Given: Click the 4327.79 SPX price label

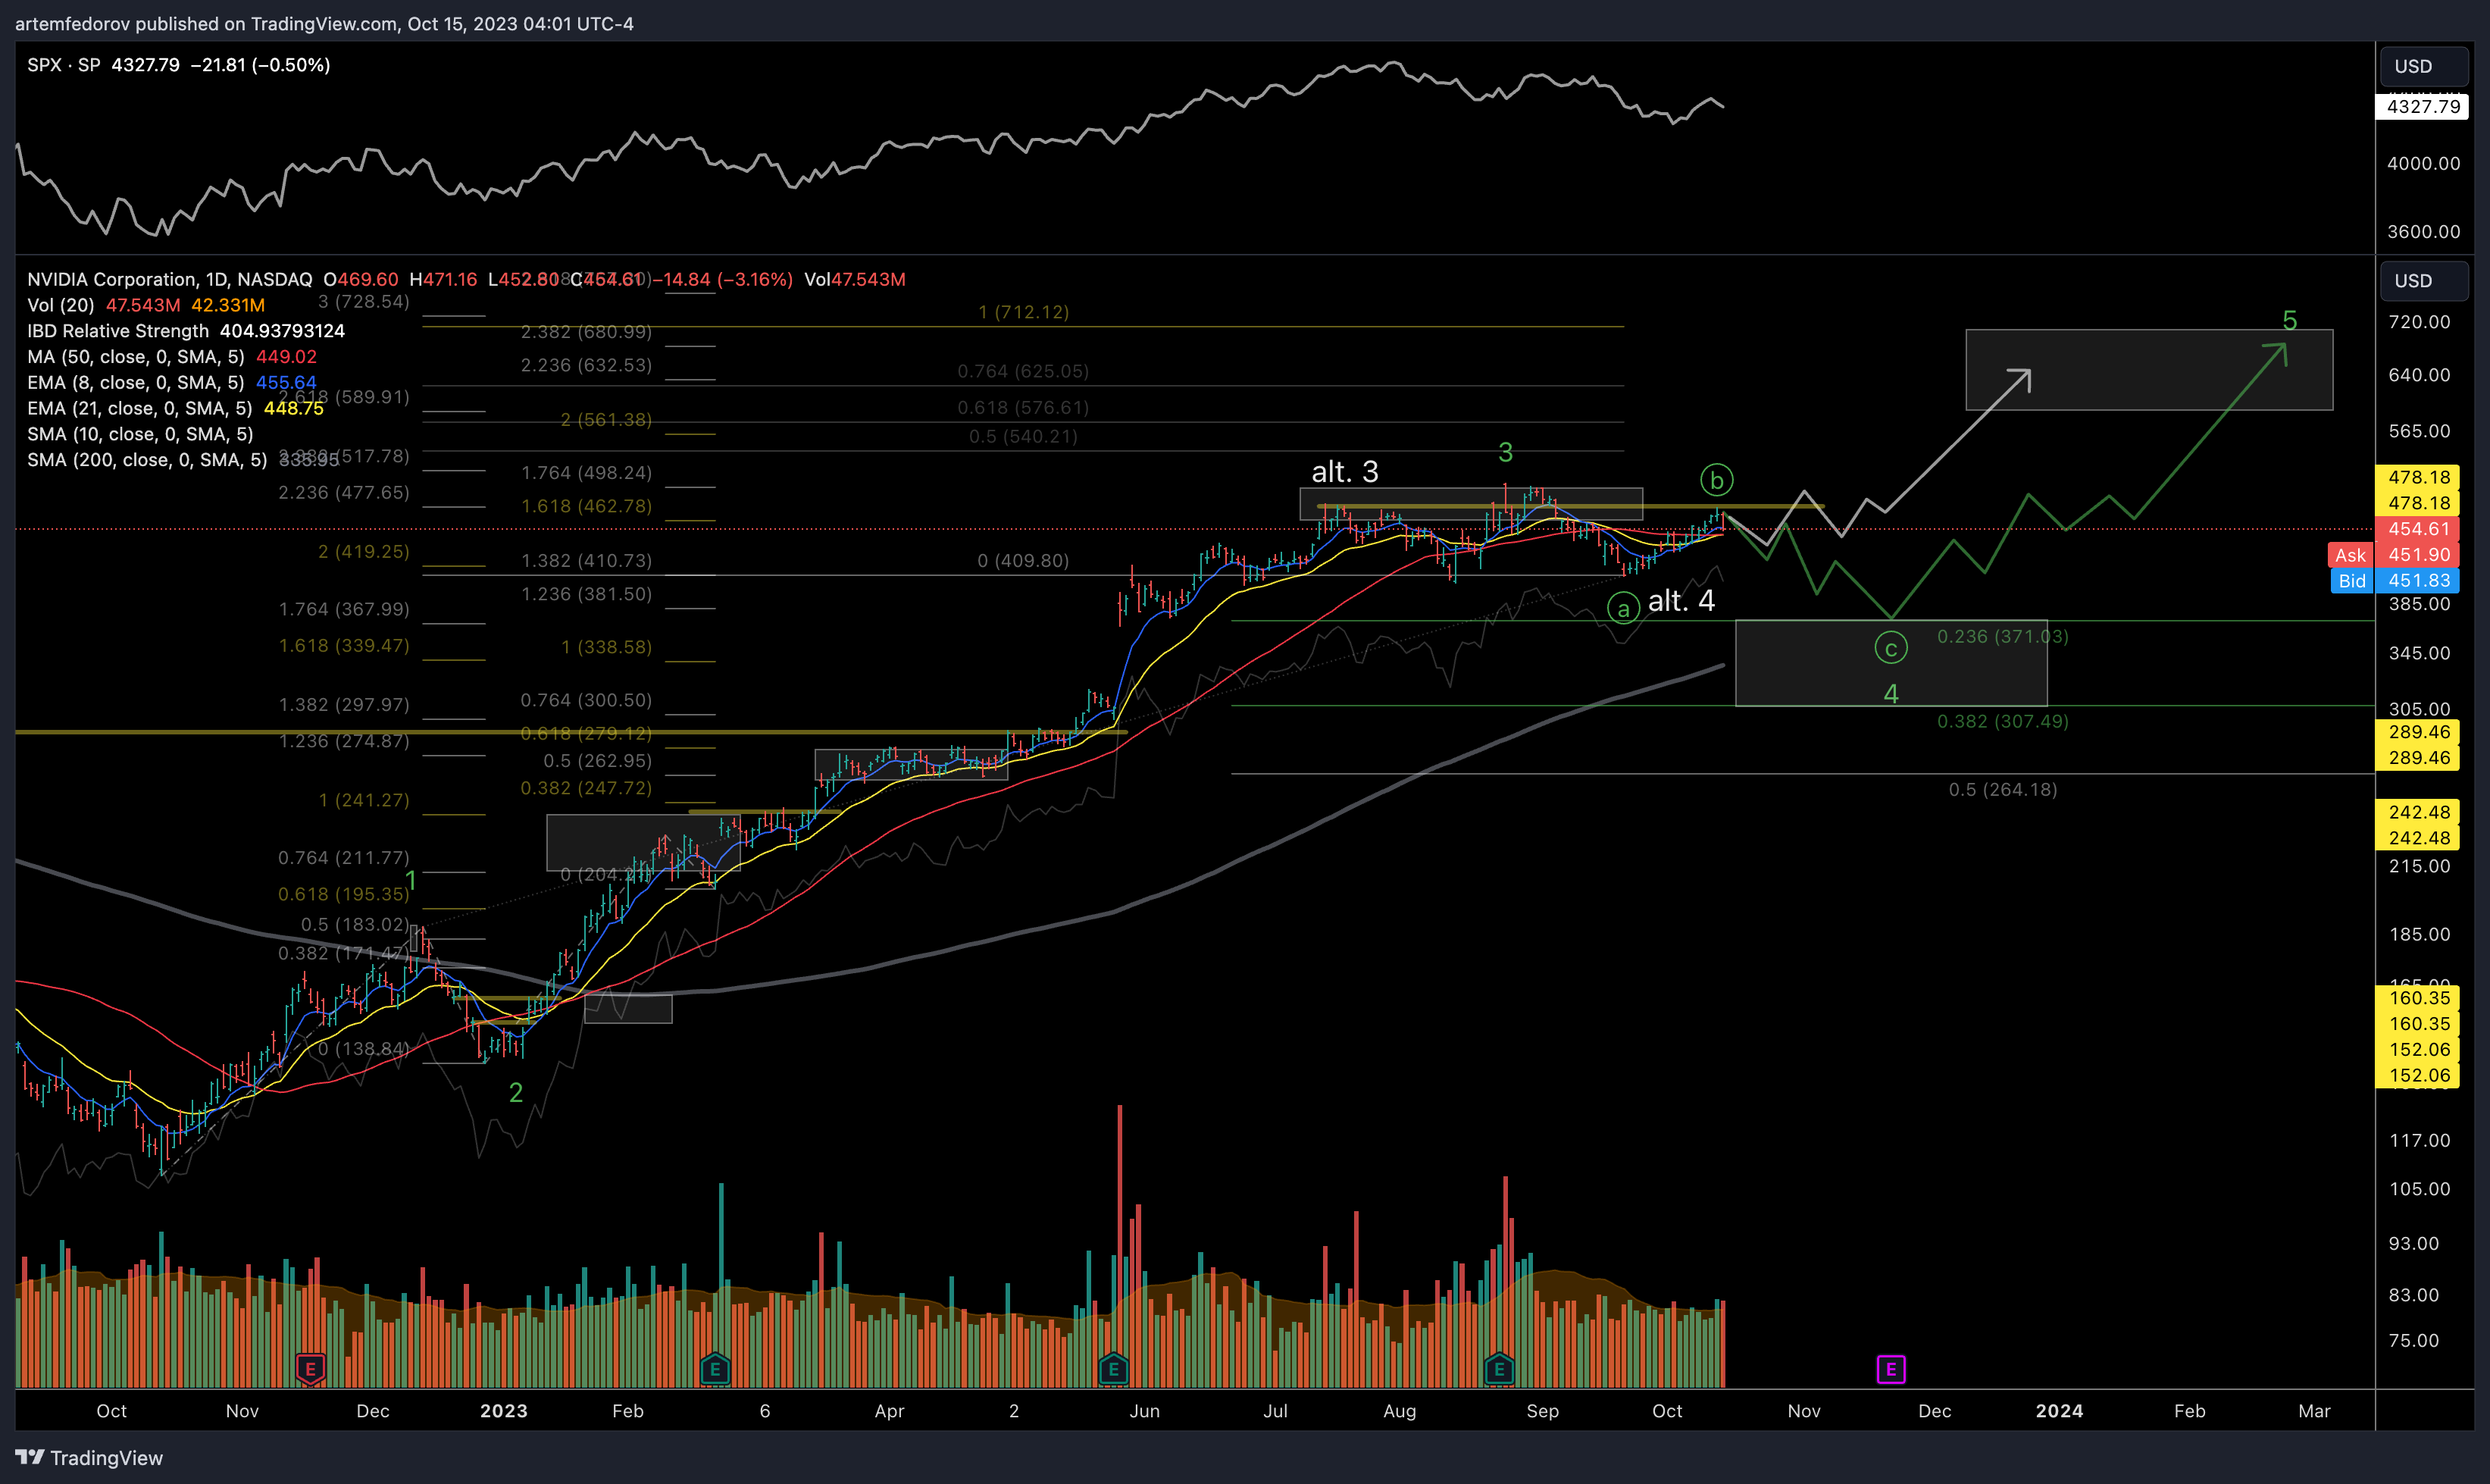Looking at the screenshot, I should (2422, 106).
